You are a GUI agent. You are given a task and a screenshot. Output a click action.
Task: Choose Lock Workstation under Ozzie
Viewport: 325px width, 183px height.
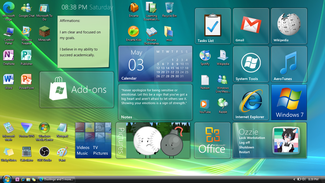coord(252,138)
